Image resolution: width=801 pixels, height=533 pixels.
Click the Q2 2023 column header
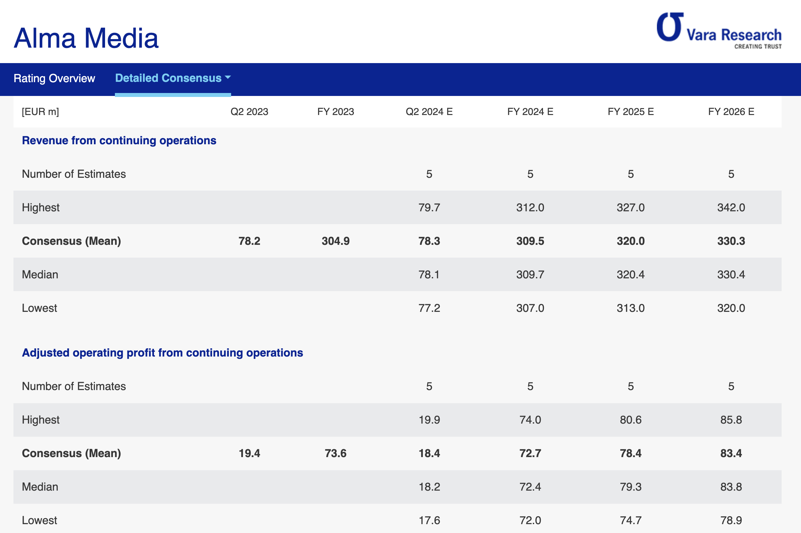(x=249, y=112)
